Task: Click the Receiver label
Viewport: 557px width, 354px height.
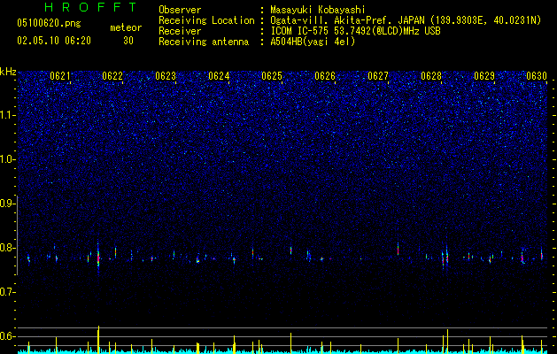Action: point(180,31)
